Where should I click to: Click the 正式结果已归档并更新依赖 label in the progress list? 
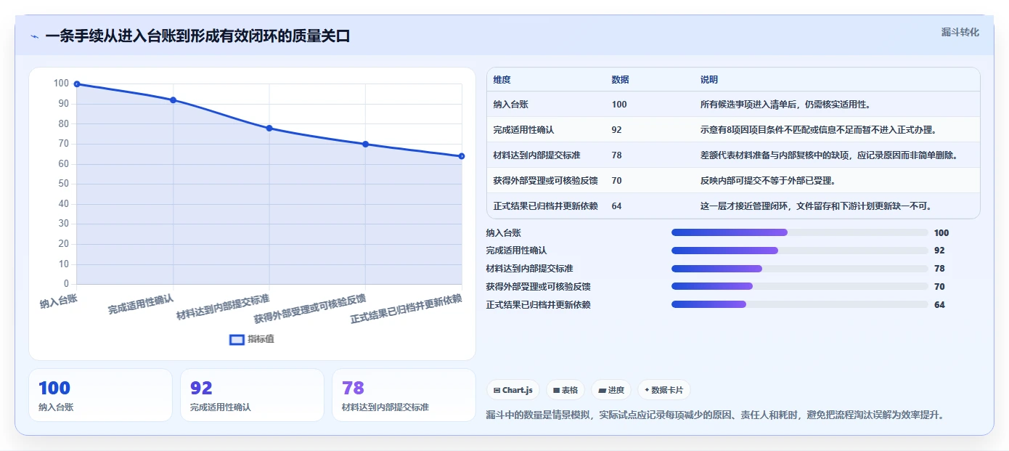click(x=538, y=305)
